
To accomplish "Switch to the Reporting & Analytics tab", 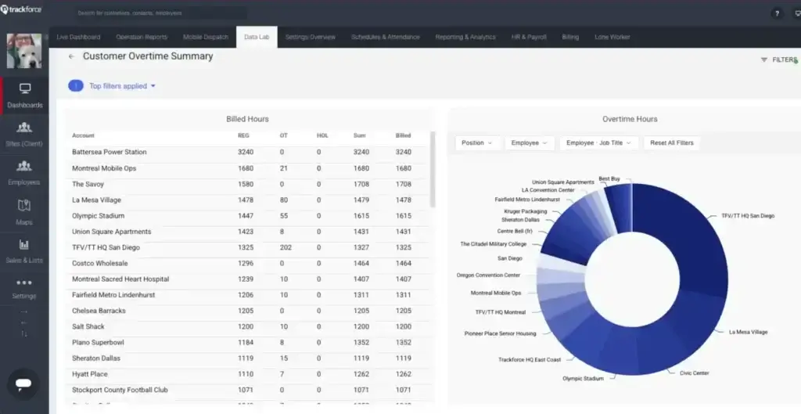I will click(465, 38).
